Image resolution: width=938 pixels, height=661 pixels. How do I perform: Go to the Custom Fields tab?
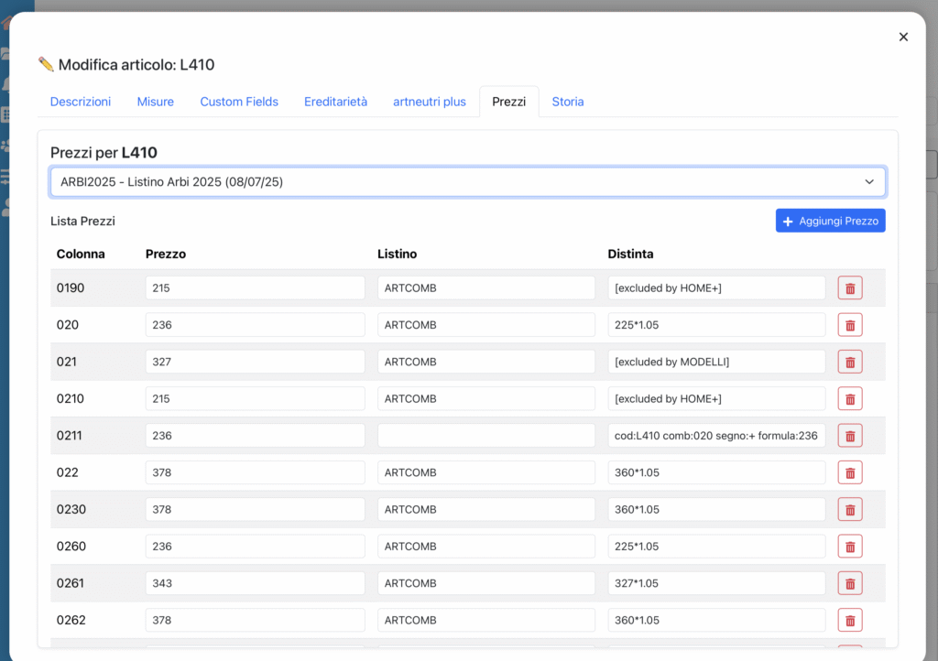[239, 102]
